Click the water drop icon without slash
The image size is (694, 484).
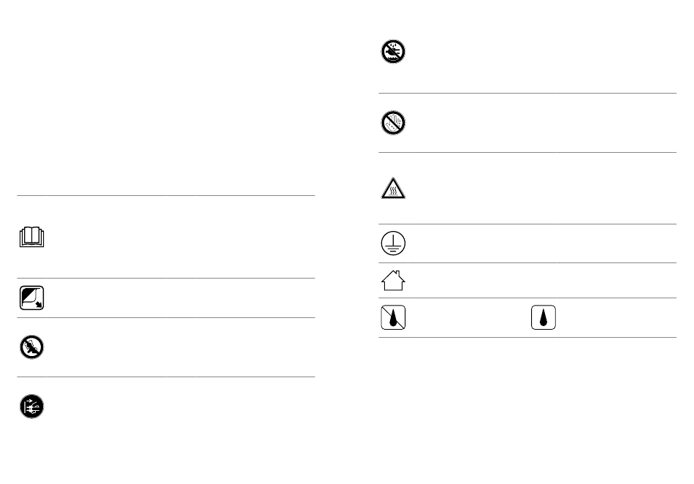click(544, 317)
